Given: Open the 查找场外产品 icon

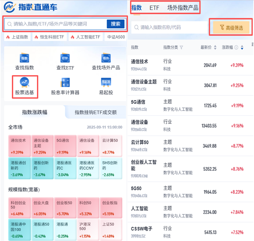Looking at the screenshot, I should tap(106, 58).
